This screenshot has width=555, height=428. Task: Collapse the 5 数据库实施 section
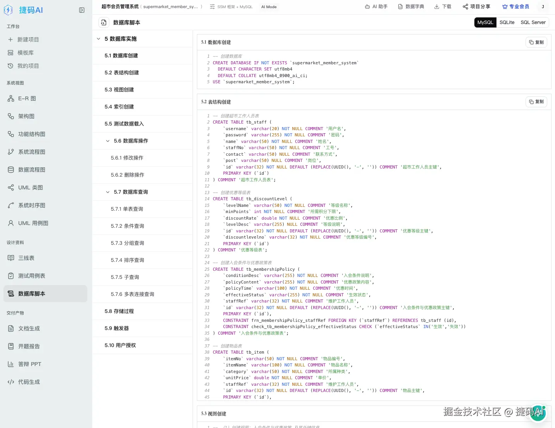tap(98, 39)
